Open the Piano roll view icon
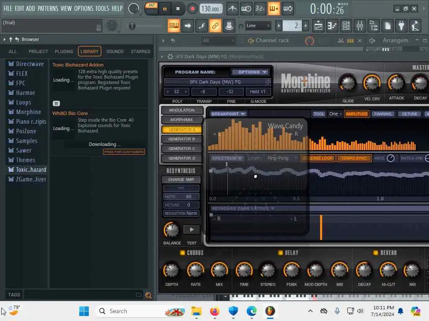 [332, 26]
